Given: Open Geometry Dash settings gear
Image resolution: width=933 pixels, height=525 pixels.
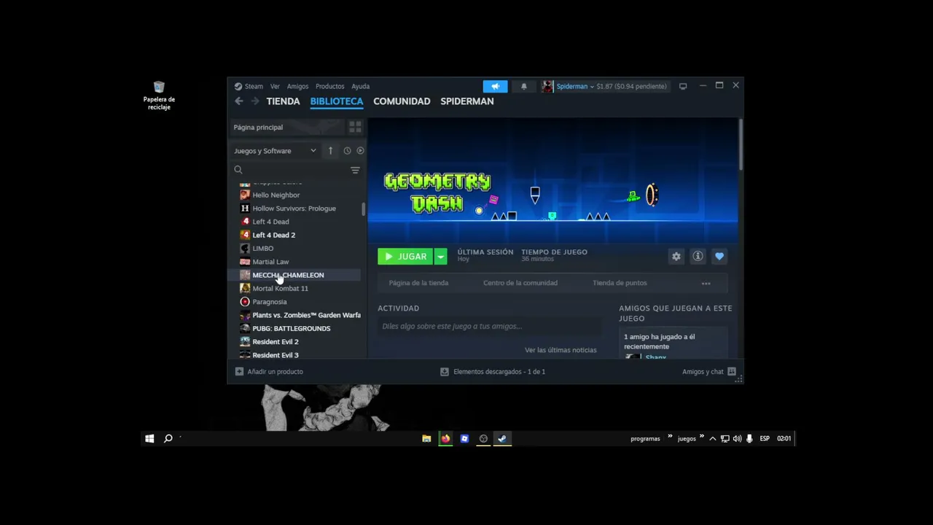Looking at the screenshot, I should pyautogui.click(x=676, y=257).
